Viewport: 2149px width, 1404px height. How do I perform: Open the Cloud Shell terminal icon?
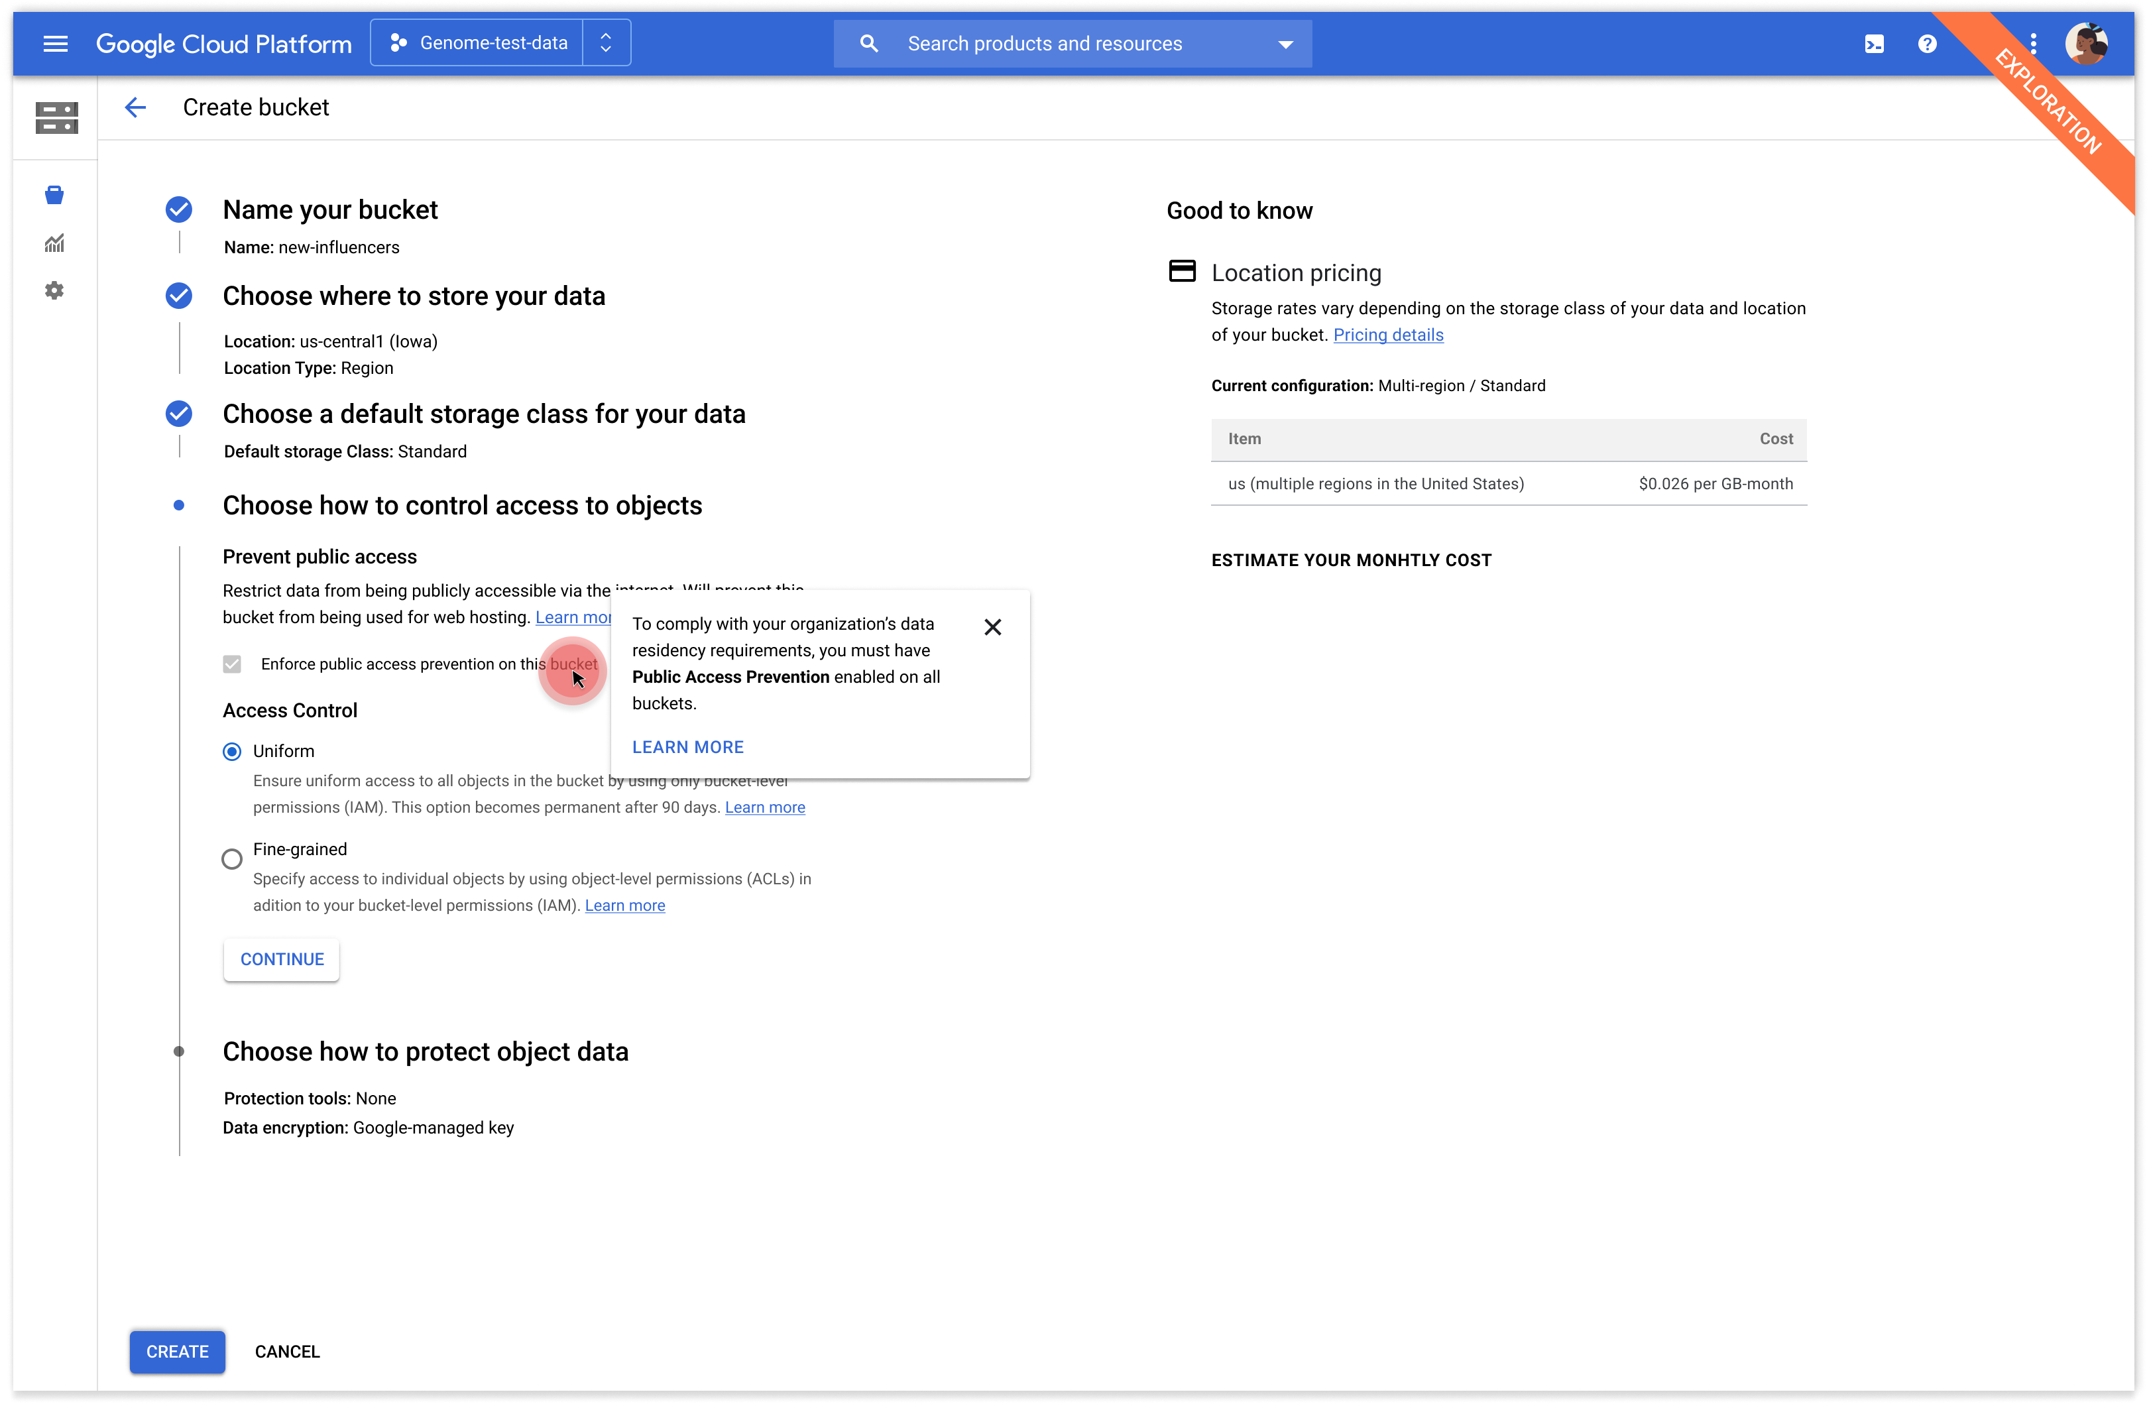(x=1874, y=43)
